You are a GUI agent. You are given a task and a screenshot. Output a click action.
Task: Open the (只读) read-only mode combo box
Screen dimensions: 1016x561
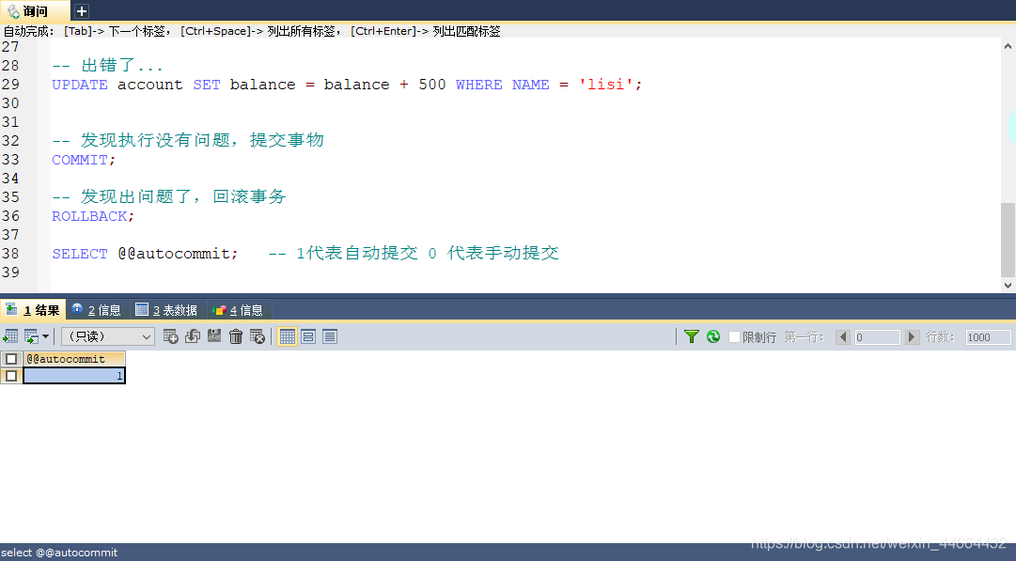point(107,336)
